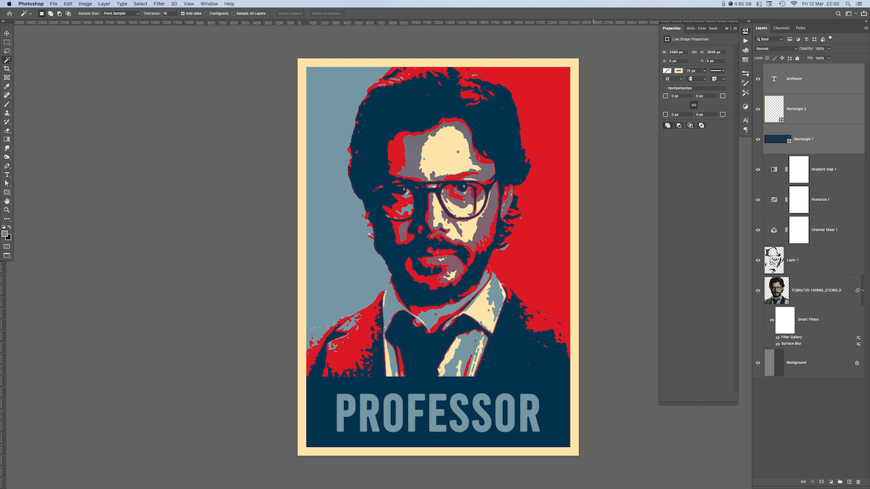Hide the Rectangle 1 layer
Screen dimensions: 870x489
(758, 139)
